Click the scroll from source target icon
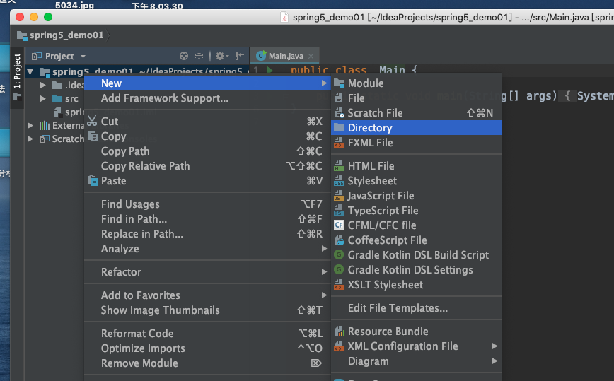 tap(184, 56)
